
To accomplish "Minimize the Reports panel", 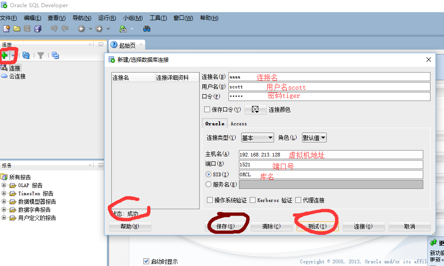I will coord(101,165).
